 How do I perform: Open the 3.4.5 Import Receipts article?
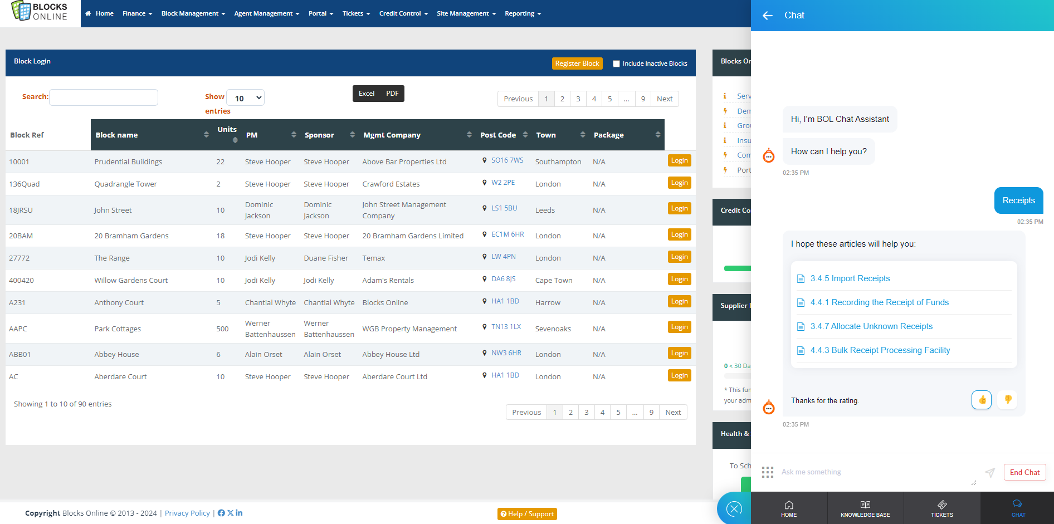click(850, 278)
